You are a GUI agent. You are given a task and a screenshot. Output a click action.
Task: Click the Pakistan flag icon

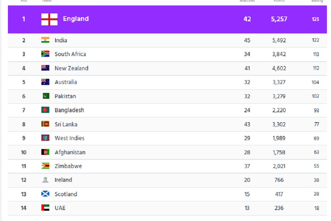click(x=45, y=96)
